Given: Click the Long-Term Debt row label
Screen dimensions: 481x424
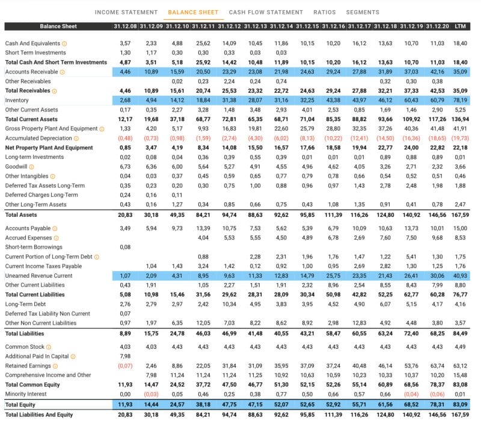Looking at the screenshot, I should pos(25,304).
